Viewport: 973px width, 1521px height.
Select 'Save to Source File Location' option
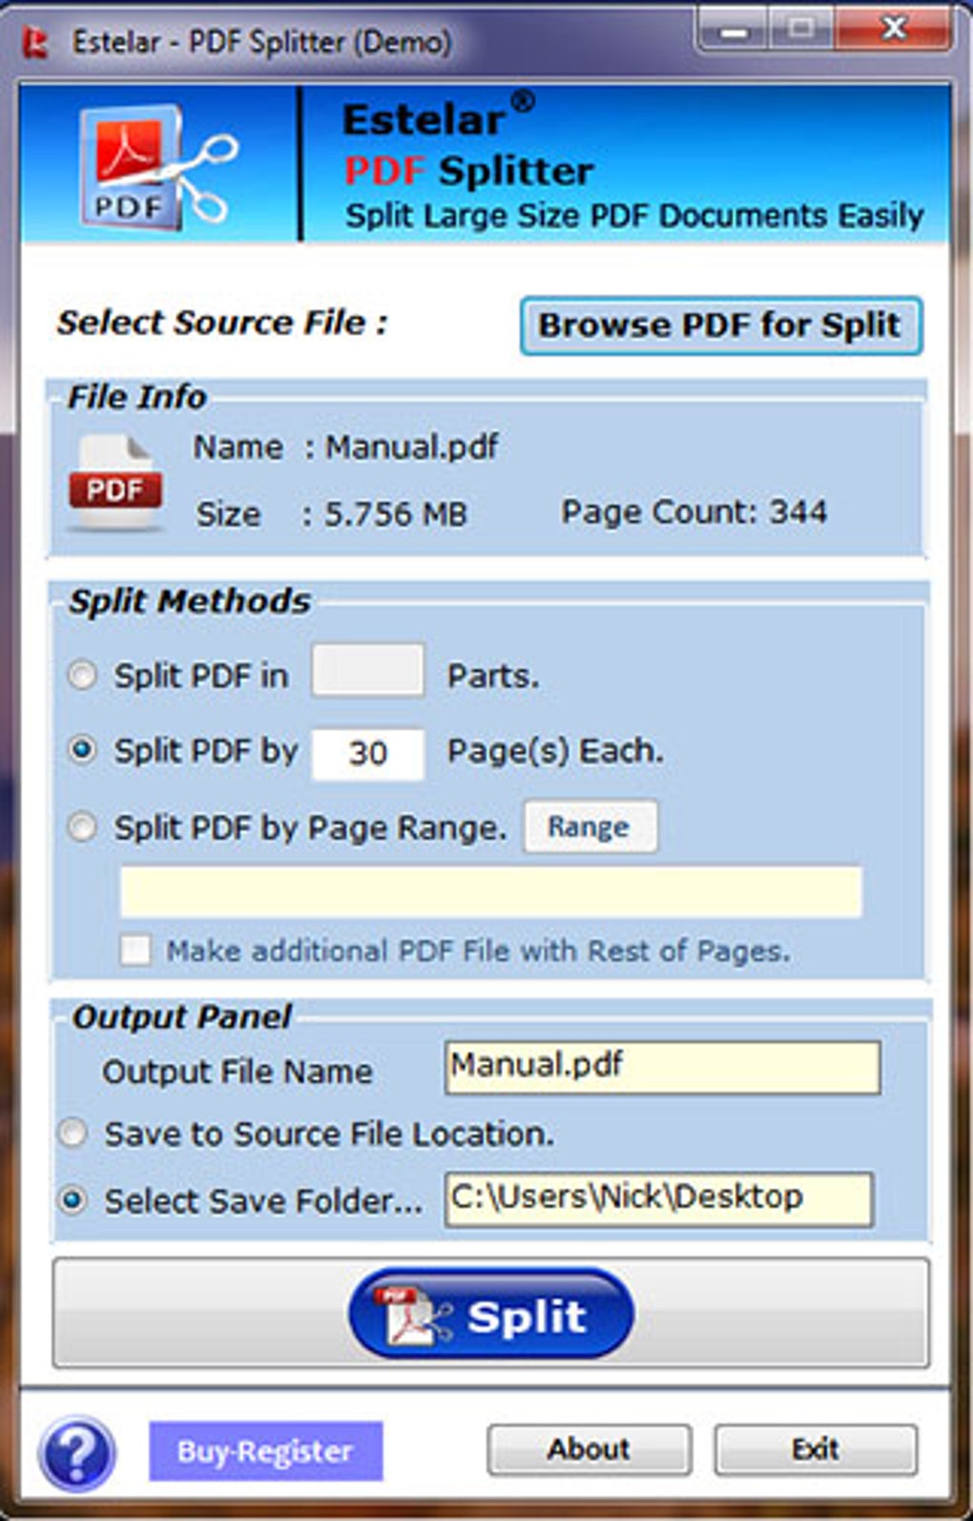(72, 1134)
